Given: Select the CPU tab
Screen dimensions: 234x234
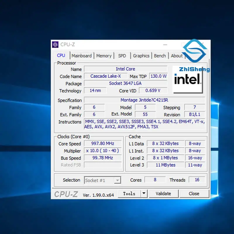Looking at the screenshot, I should click(x=61, y=55).
